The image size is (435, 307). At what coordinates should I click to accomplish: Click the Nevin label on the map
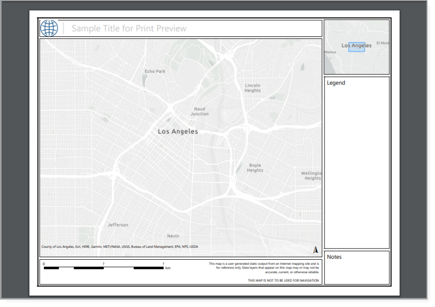click(173, 236)
